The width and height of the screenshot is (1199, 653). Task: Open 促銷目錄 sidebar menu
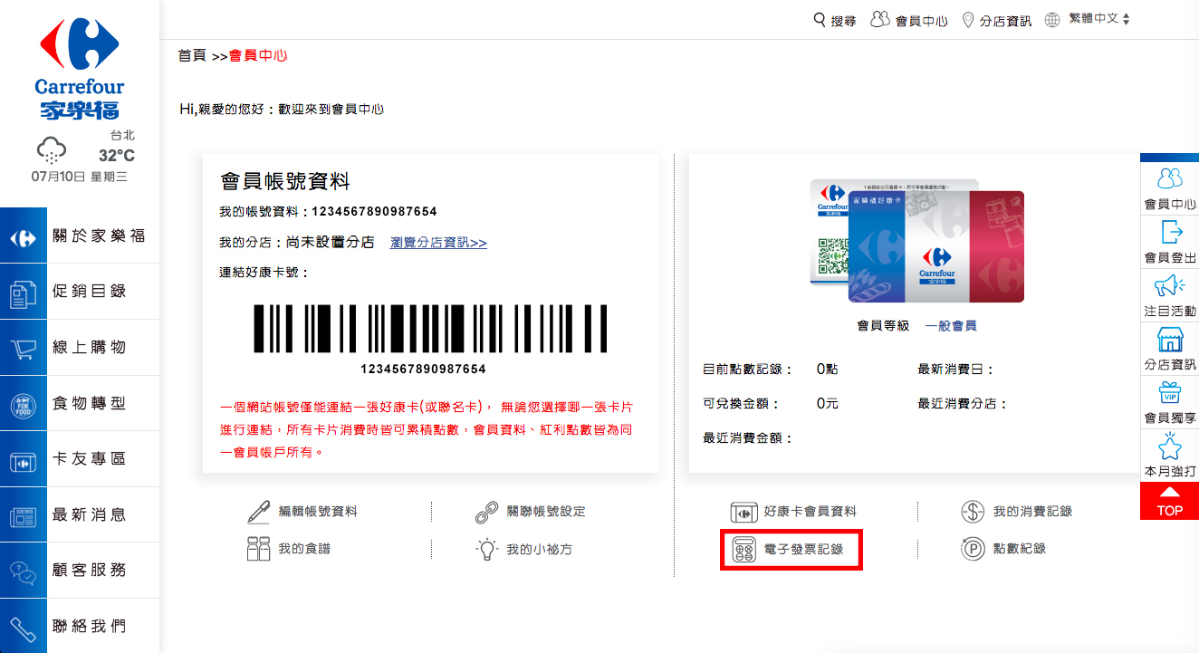click(x=80, y=292)
